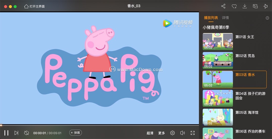The width and height of the screenshot is (272, 139).
Task: Toggle the 弹幕 danmaku switch
Action: (76, 133)
